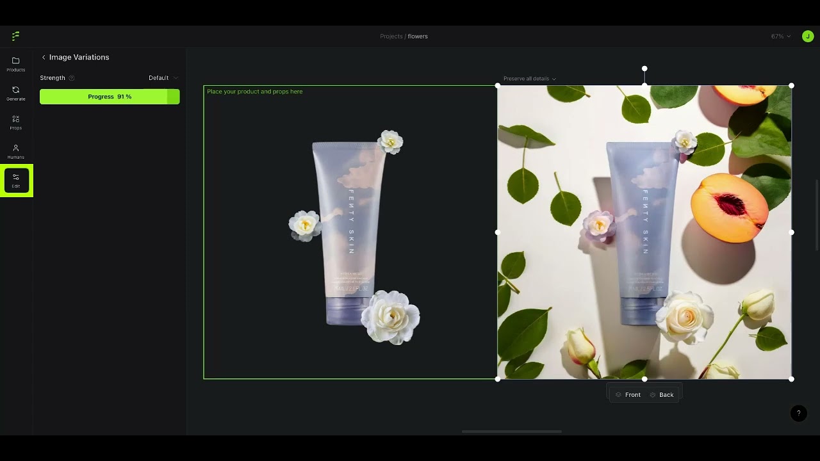This screenshot has height=461, width=820.
Task: Select the white flower left of tube
Action: (x=305, y=225)
